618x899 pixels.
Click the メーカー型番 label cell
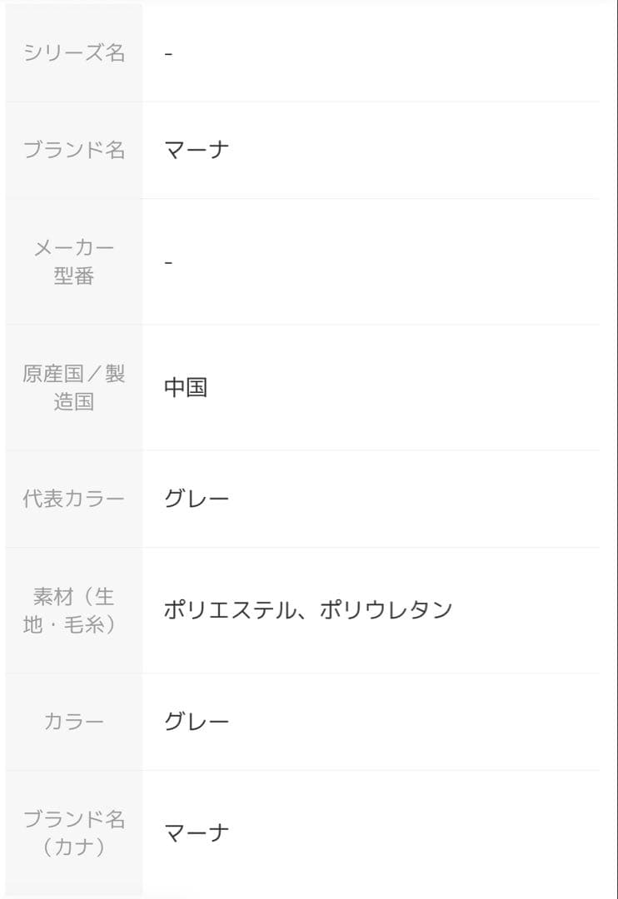point(74,261)
